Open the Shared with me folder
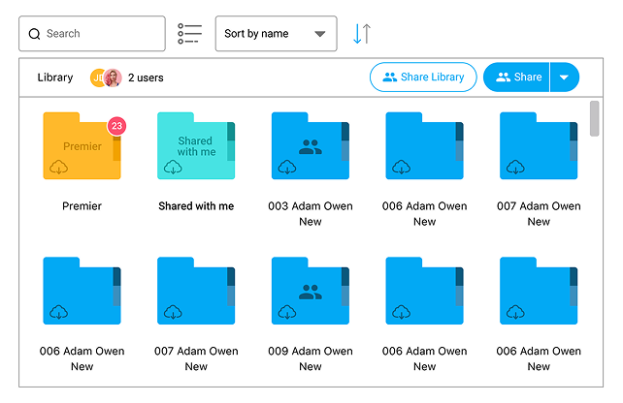 (x=195, y=145)
